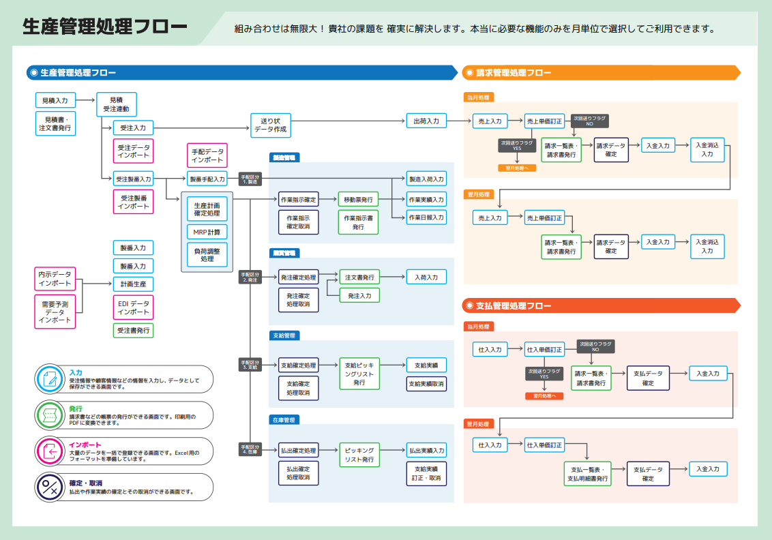Select the 作業指示確定取消 box
The image size is (772, 540).
click(298, 222)
